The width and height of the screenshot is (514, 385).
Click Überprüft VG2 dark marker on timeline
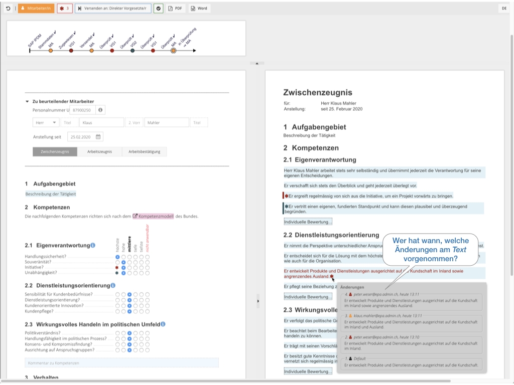point(133,51)
